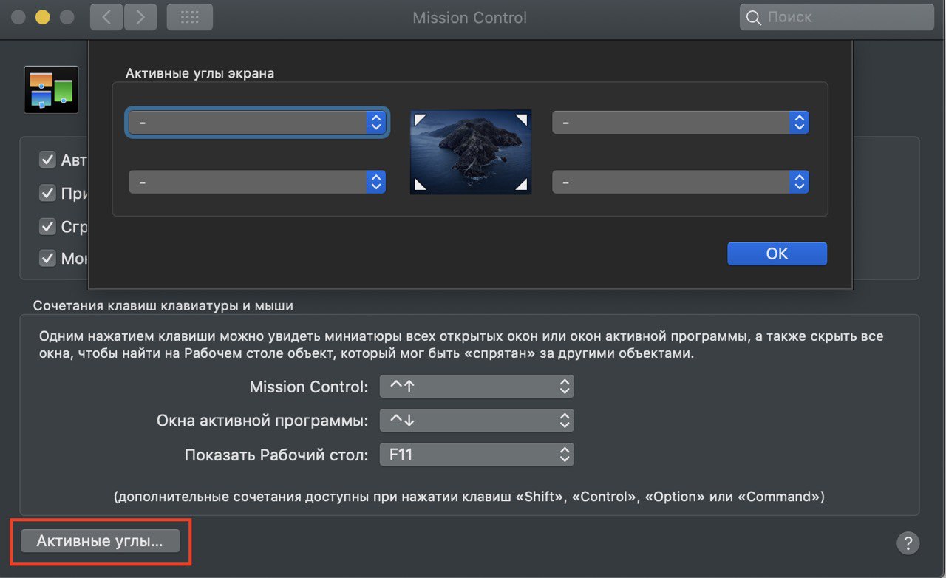946x578 pixels.
Task: Open Показать Рабочий стол shortcut dropdown
Action: tap(477, 455)
